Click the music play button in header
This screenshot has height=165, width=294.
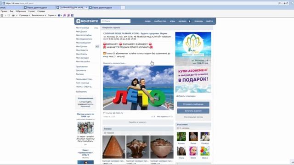tap(189, 21)
